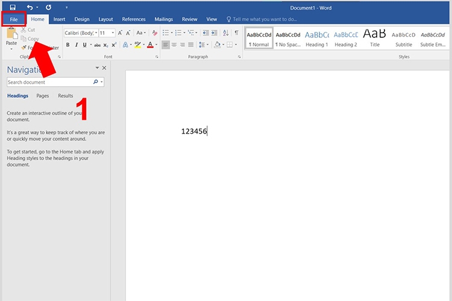Screen dimensions: 452x301
Task: Apply the Title style
Action: click(374, 39)
